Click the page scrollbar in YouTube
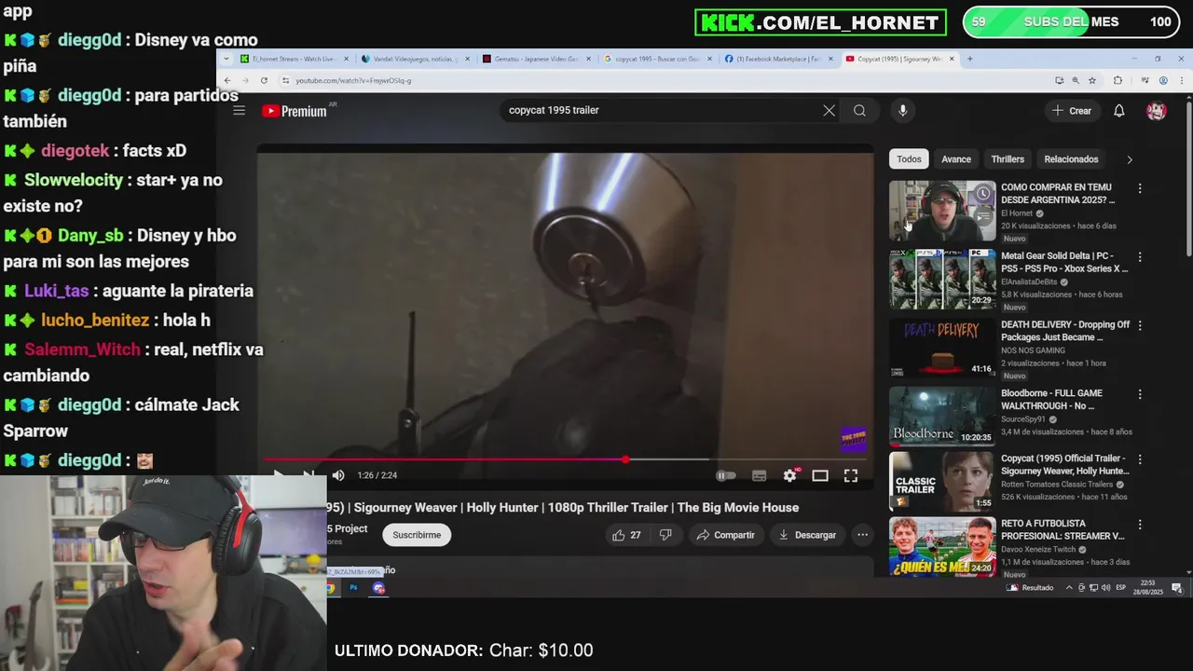This screenshot has height=671, width=1193. tap(1188, 177)
